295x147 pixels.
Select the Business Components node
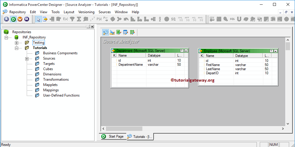tap(60, 53)
